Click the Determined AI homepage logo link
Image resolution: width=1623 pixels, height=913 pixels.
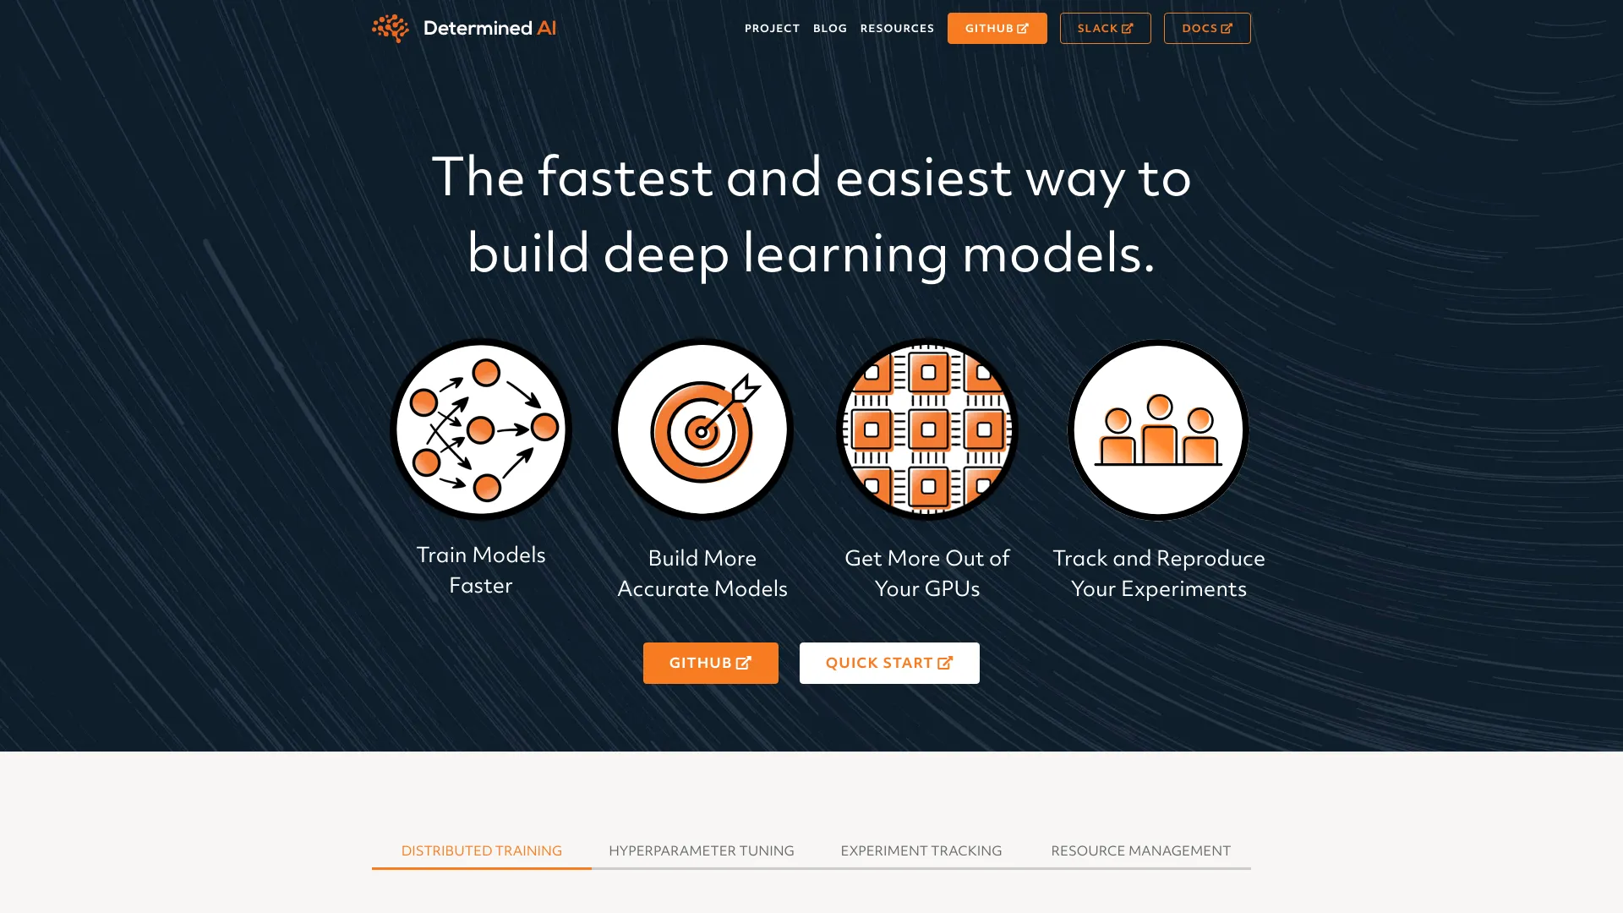coord(462,28)
